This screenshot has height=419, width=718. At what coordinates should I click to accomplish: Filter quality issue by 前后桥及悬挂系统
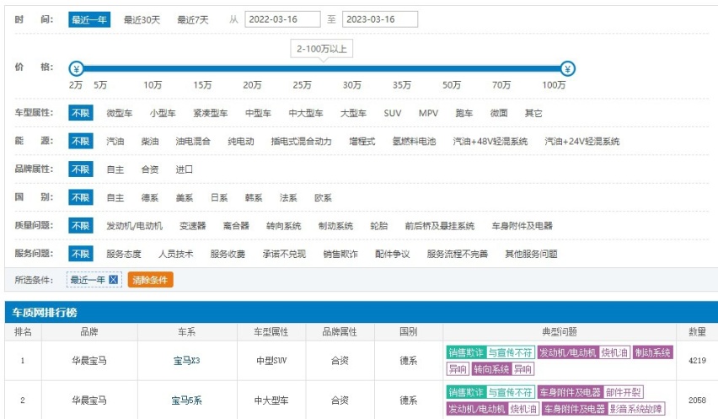(440, 226)
